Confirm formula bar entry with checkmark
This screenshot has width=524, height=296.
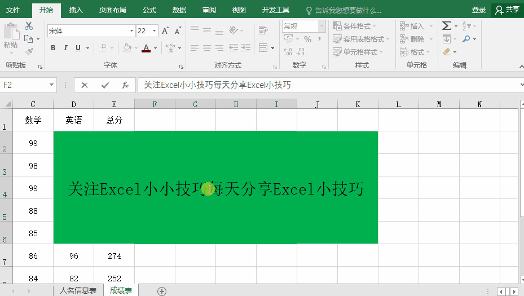pyautogui.click(x=105, y=85)
